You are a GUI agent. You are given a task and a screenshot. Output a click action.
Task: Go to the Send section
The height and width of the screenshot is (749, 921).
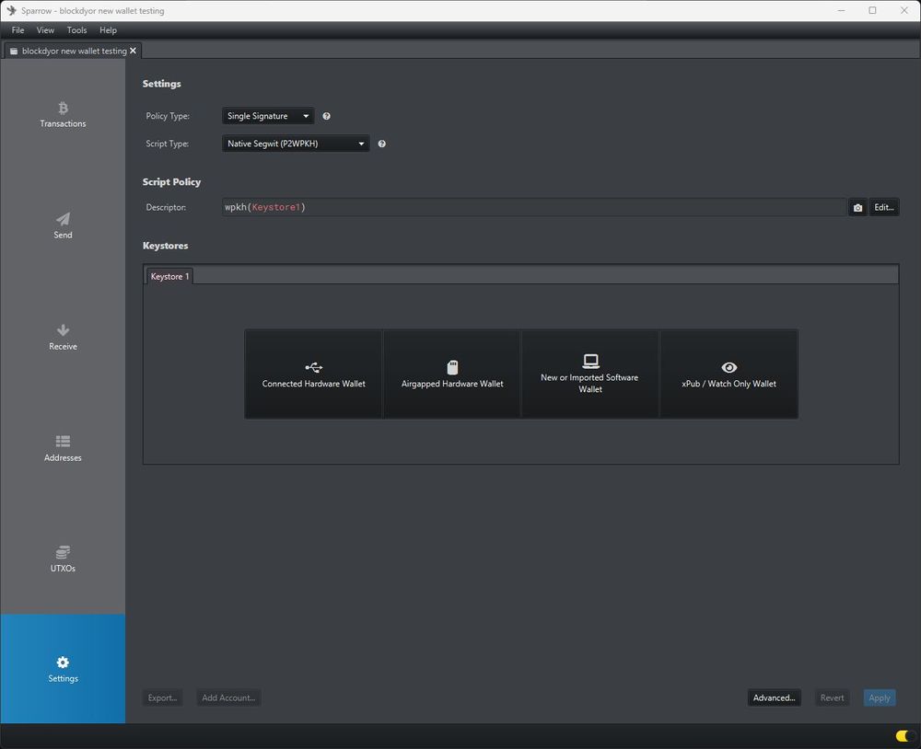coord(63,225)
